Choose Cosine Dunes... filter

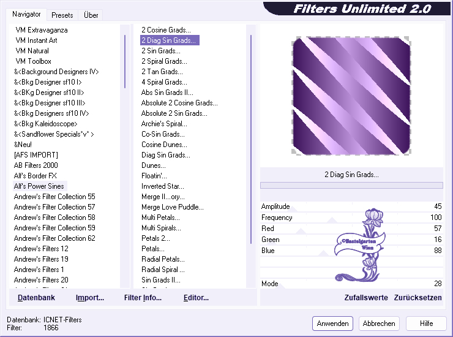pos(165,145)
